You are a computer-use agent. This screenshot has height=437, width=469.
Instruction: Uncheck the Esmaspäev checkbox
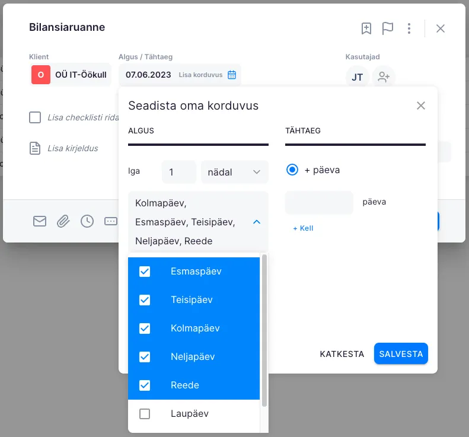point(145,272)
